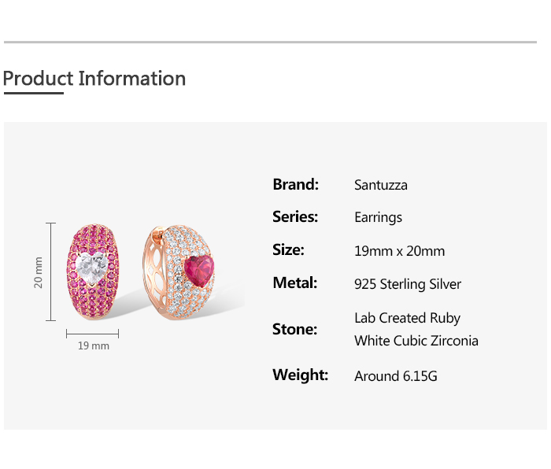
Task: Click the red heart-shaped ruby stone
Action: (200, 271)
